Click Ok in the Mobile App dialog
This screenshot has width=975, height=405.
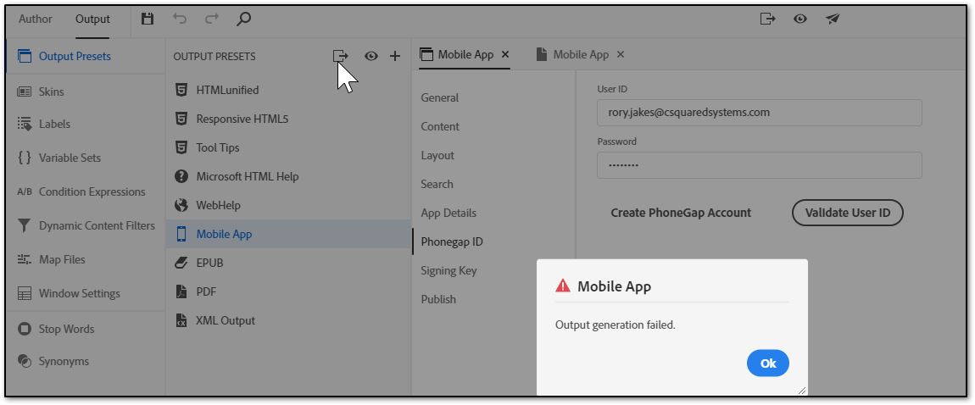click(768, 363)
